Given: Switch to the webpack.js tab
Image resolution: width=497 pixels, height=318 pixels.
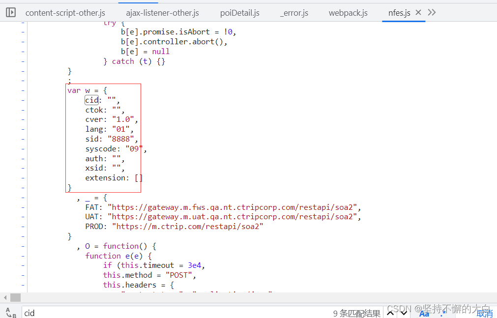Looking at the screenshot, I should [348, 13].
